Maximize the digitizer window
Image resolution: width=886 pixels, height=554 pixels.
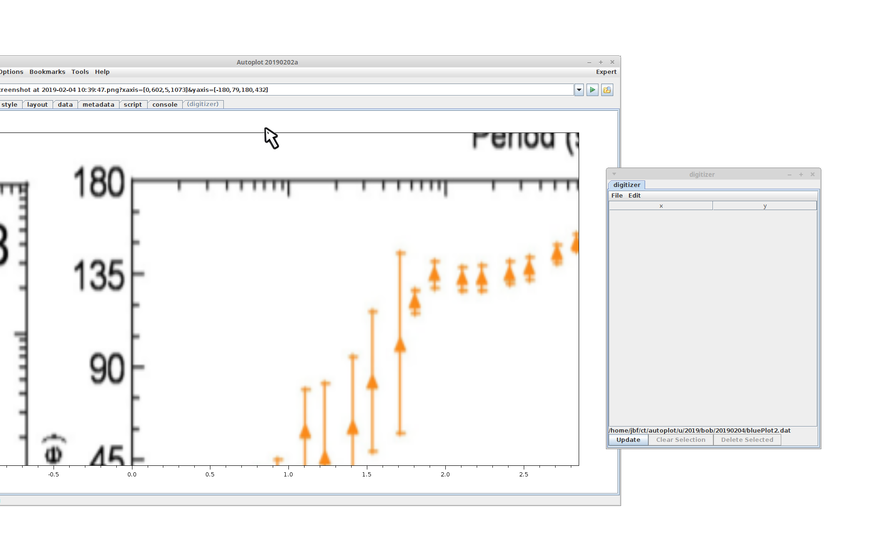coord(801,175)
